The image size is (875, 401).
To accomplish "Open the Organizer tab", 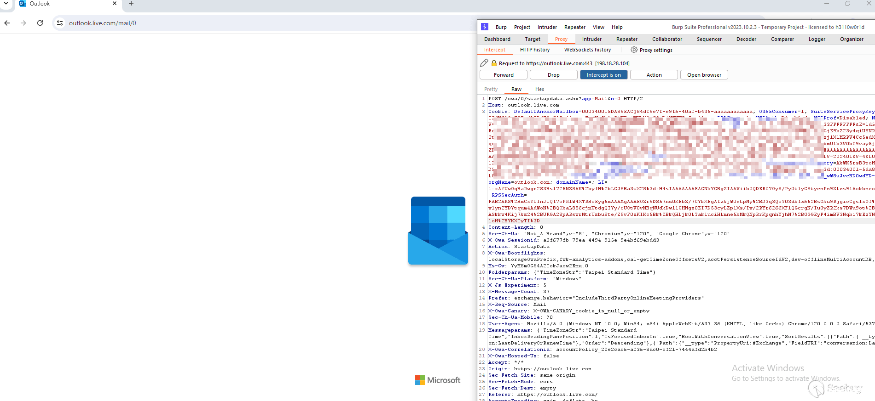I will (x=852, y=39).
